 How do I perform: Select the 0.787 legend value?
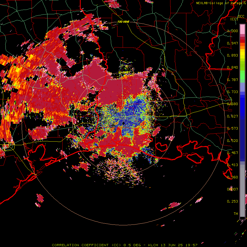point(232,80)
